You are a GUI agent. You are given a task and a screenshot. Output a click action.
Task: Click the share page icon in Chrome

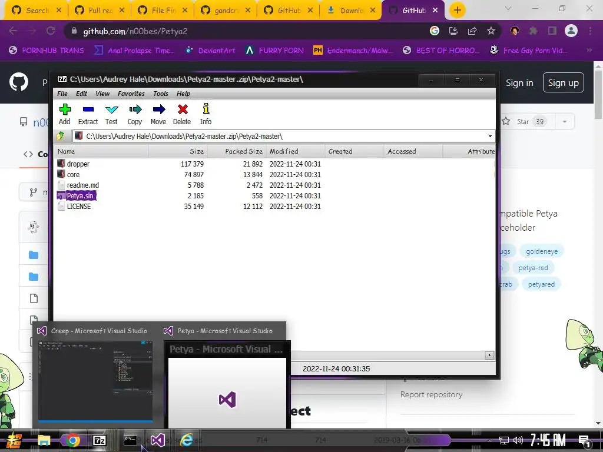(x=472, y=31)
